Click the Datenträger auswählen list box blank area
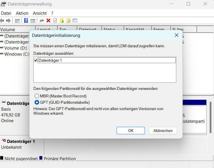This screenshot has height=168, width=214. (x=105, y=73)
